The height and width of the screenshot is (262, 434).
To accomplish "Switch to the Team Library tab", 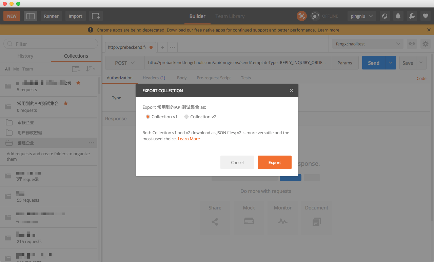I will (x=230, y=16).
